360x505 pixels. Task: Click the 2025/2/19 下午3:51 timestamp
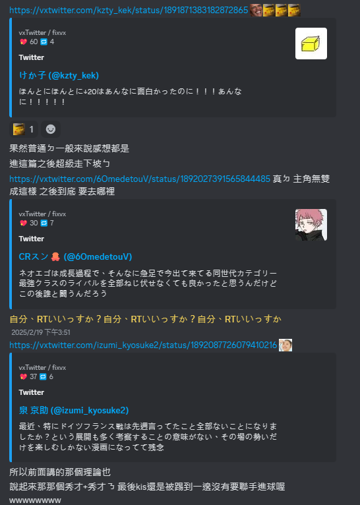pyautogui.click(x=41, y=332)
